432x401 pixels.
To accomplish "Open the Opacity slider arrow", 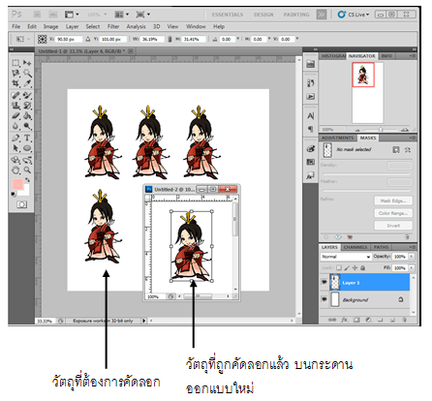I will pos(412,257).
